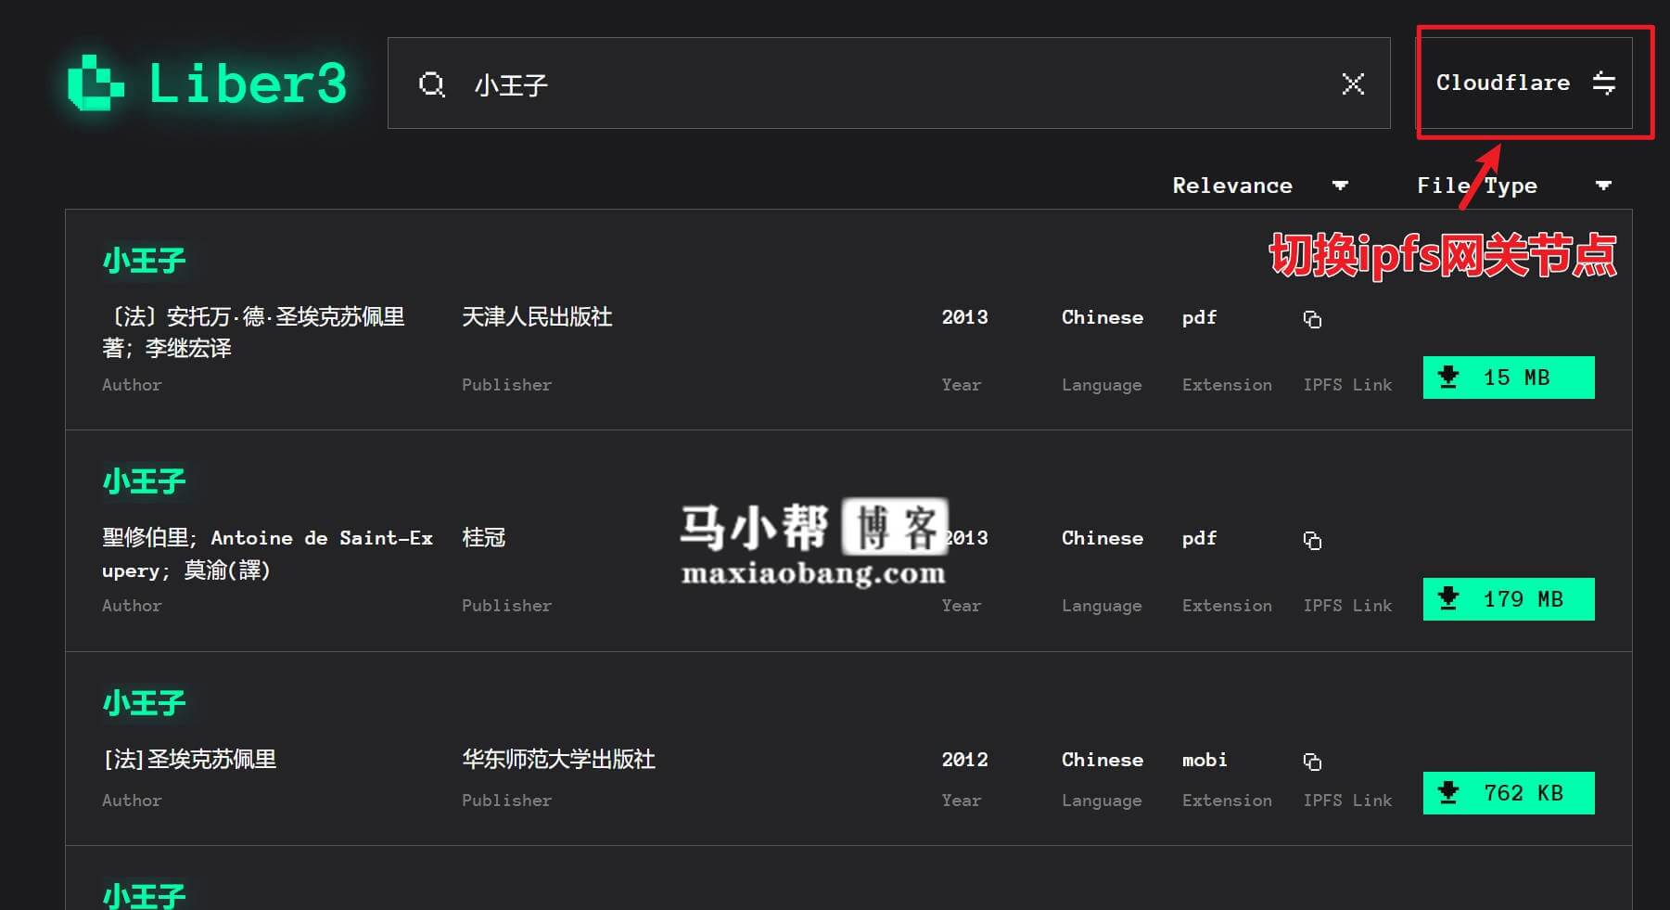Expand the File Type filter dropdown
1670x910 pixels.
[1513, 186]
